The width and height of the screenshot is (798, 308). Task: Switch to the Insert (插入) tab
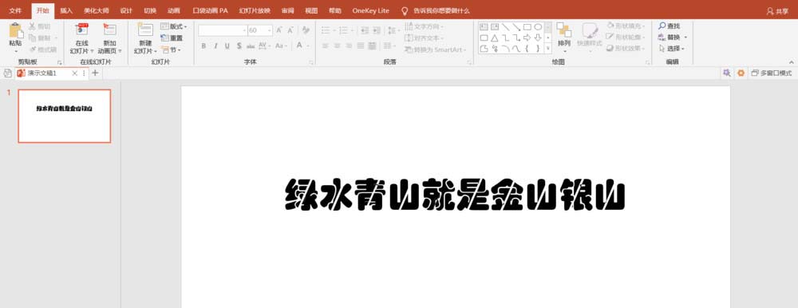(66, 10)
